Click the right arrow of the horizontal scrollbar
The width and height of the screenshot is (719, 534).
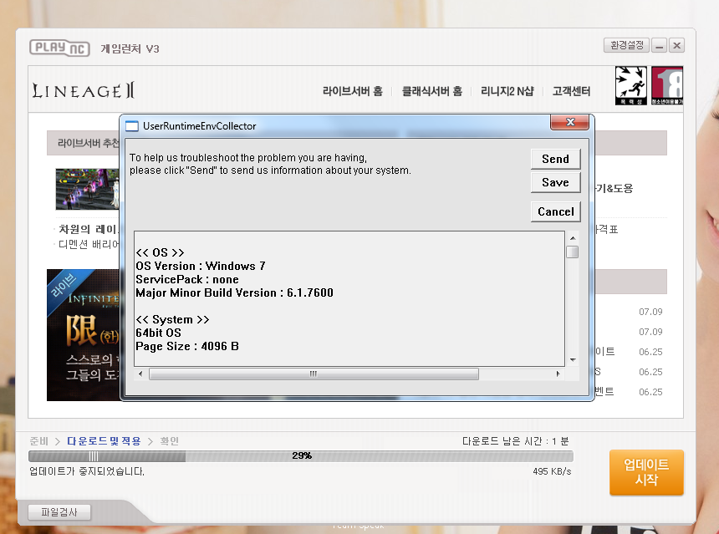[558, 374]
